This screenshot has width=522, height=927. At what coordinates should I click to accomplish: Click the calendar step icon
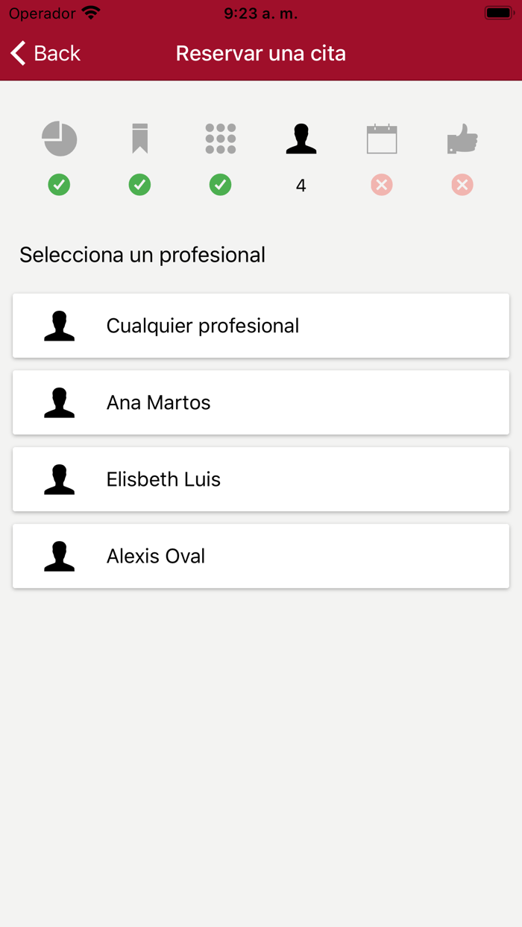point(382,139)
